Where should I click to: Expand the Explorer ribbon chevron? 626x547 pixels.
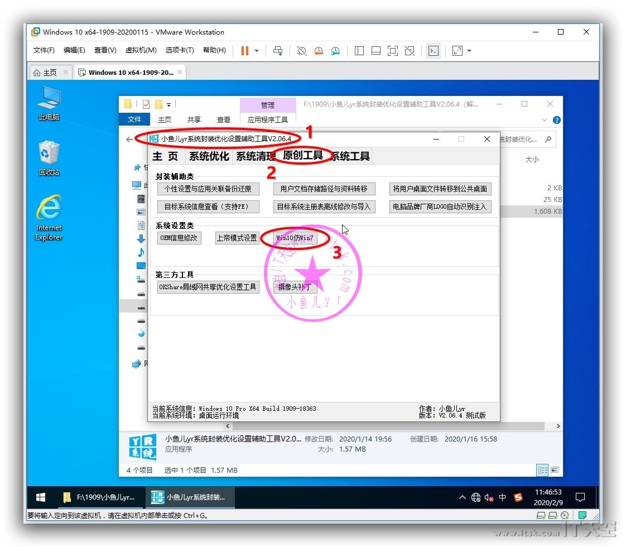(x=544, y=120)
